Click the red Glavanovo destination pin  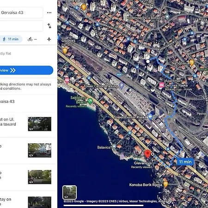(x=147, y=154)
